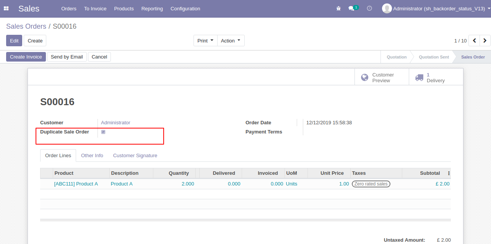Open the Products menu
Image resolution: width=491 pixels, height=244 pixels.
point(124,8)
